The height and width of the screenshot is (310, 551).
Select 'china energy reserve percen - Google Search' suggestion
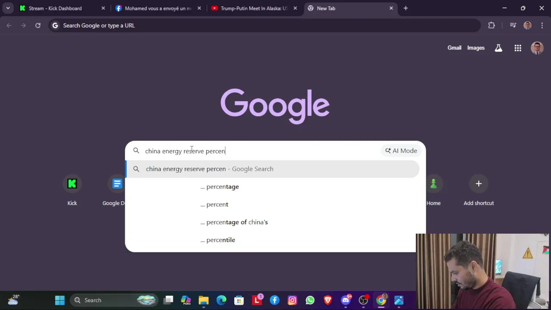click(272, 169)
